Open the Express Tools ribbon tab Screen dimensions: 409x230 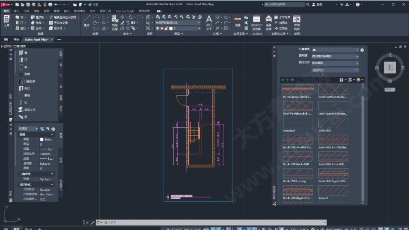[x=124, y=11]
